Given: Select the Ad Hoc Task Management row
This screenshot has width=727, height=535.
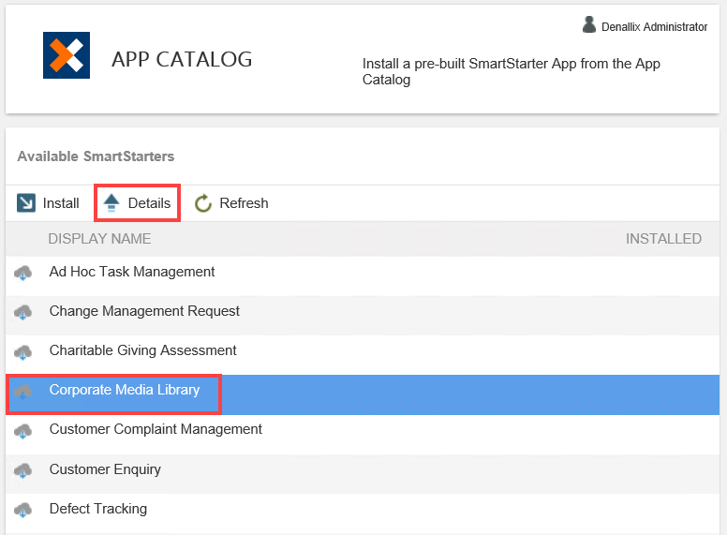Looking at the screenshot, I should [132, 272].
